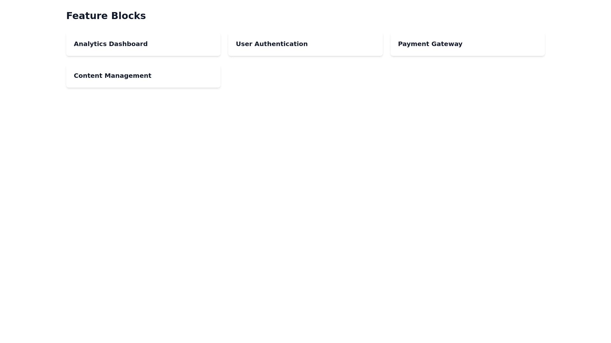The height and width of the screenshot is (343, 611).
Task: Choose the card between Analytics and Payment
Action: point(305,44)
